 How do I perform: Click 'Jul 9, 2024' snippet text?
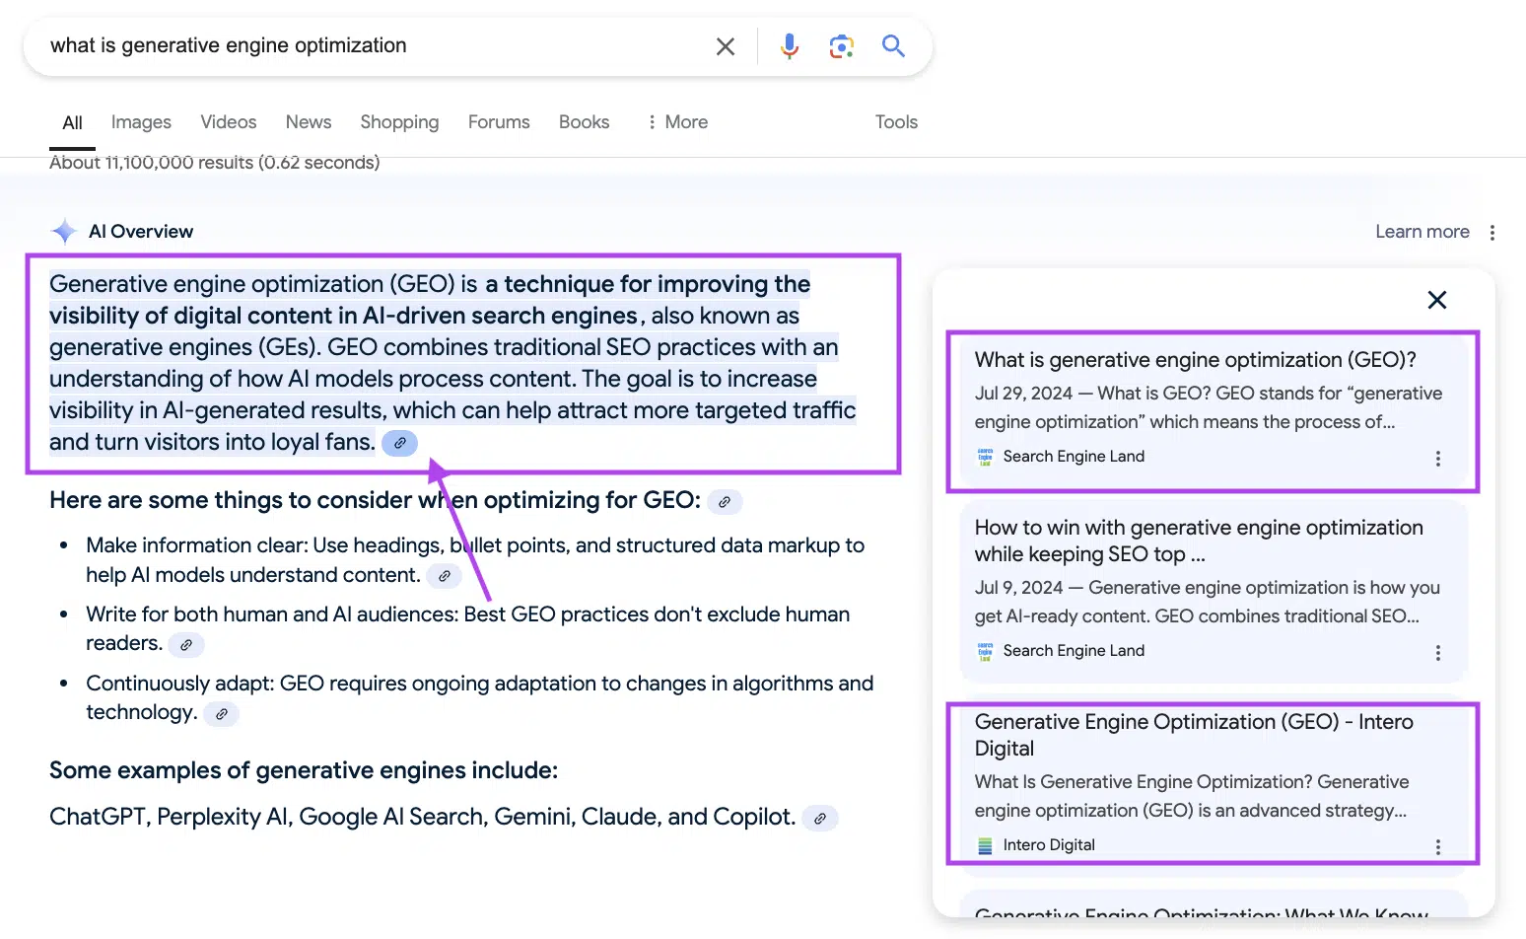pyautogui.click(x=1208, y=602)
